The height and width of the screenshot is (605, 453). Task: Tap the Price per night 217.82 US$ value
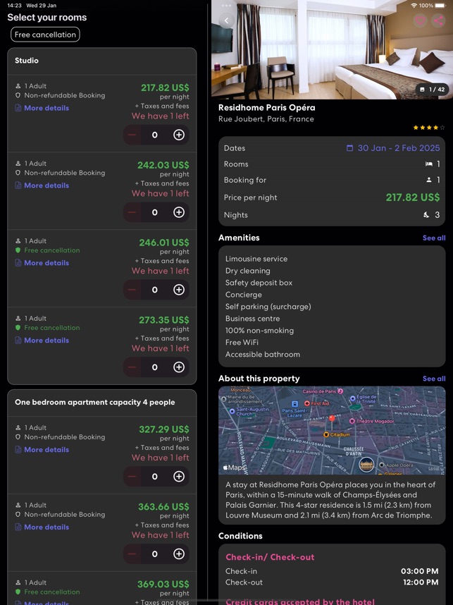(x=413, y=197)
